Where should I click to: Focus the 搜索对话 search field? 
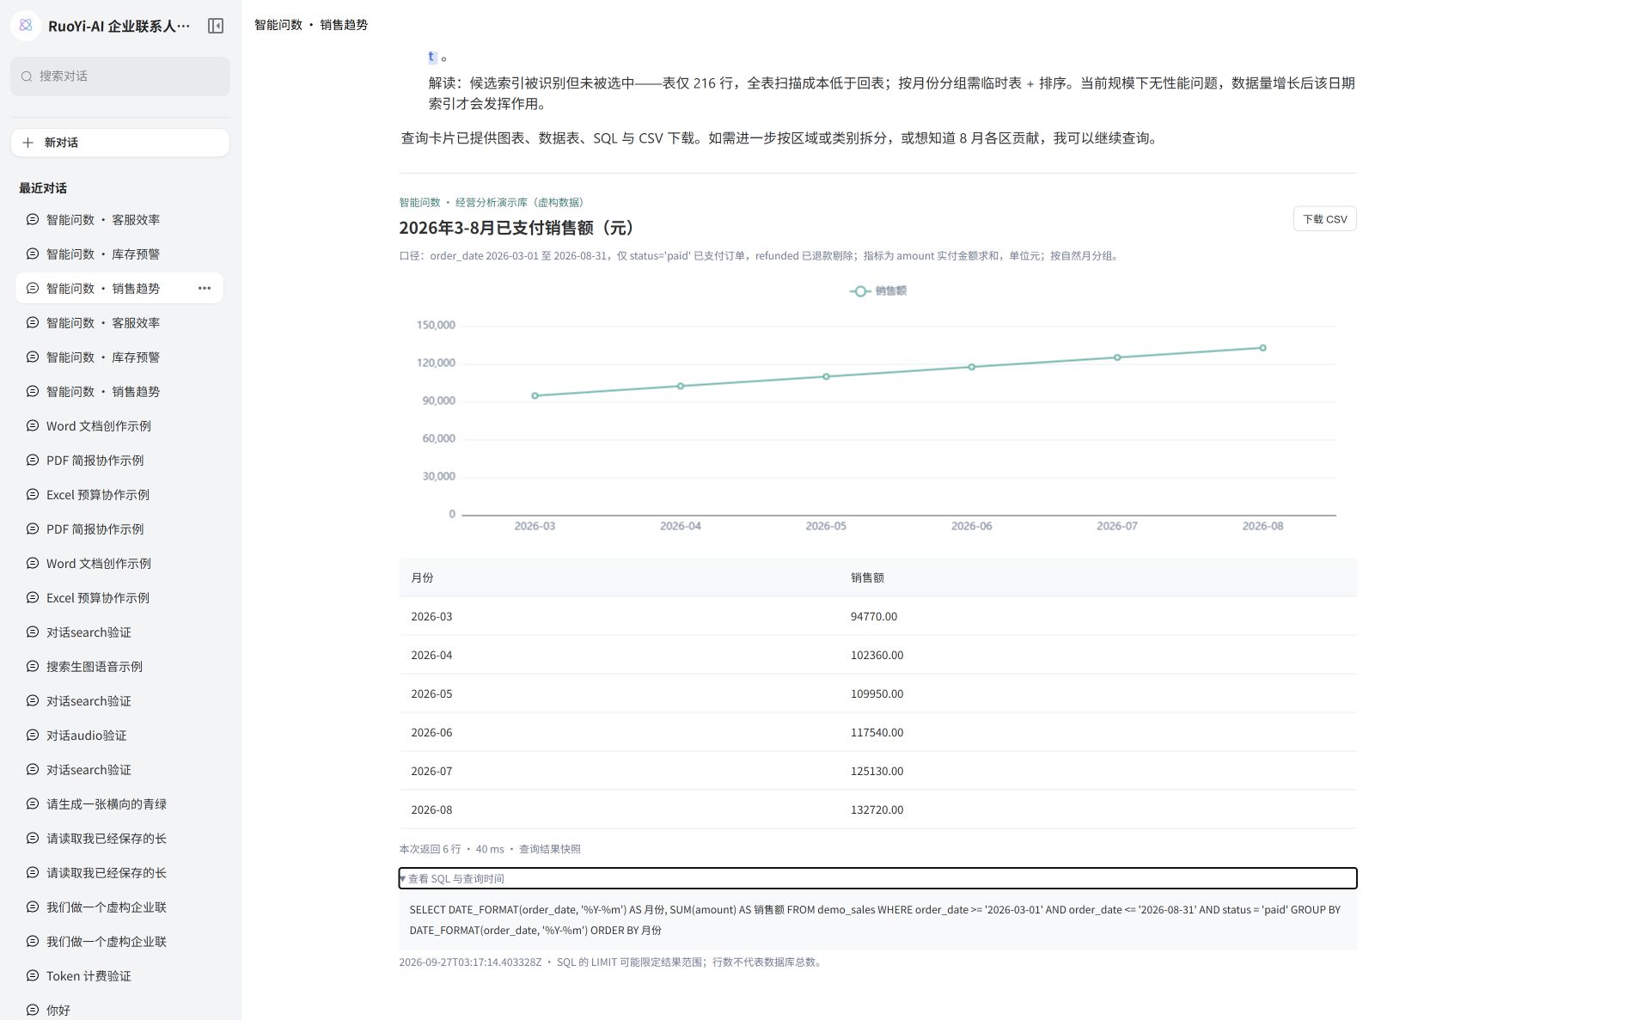coord(120,76)
